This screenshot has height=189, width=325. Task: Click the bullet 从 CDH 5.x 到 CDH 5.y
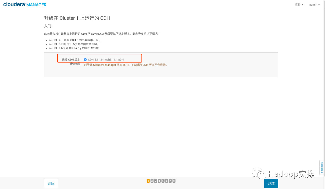pyautogui.click(x=74, y=44)
